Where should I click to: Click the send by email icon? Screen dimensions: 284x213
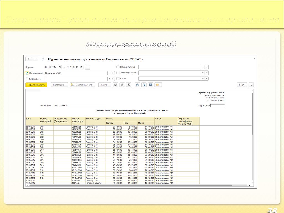[158, 85]
